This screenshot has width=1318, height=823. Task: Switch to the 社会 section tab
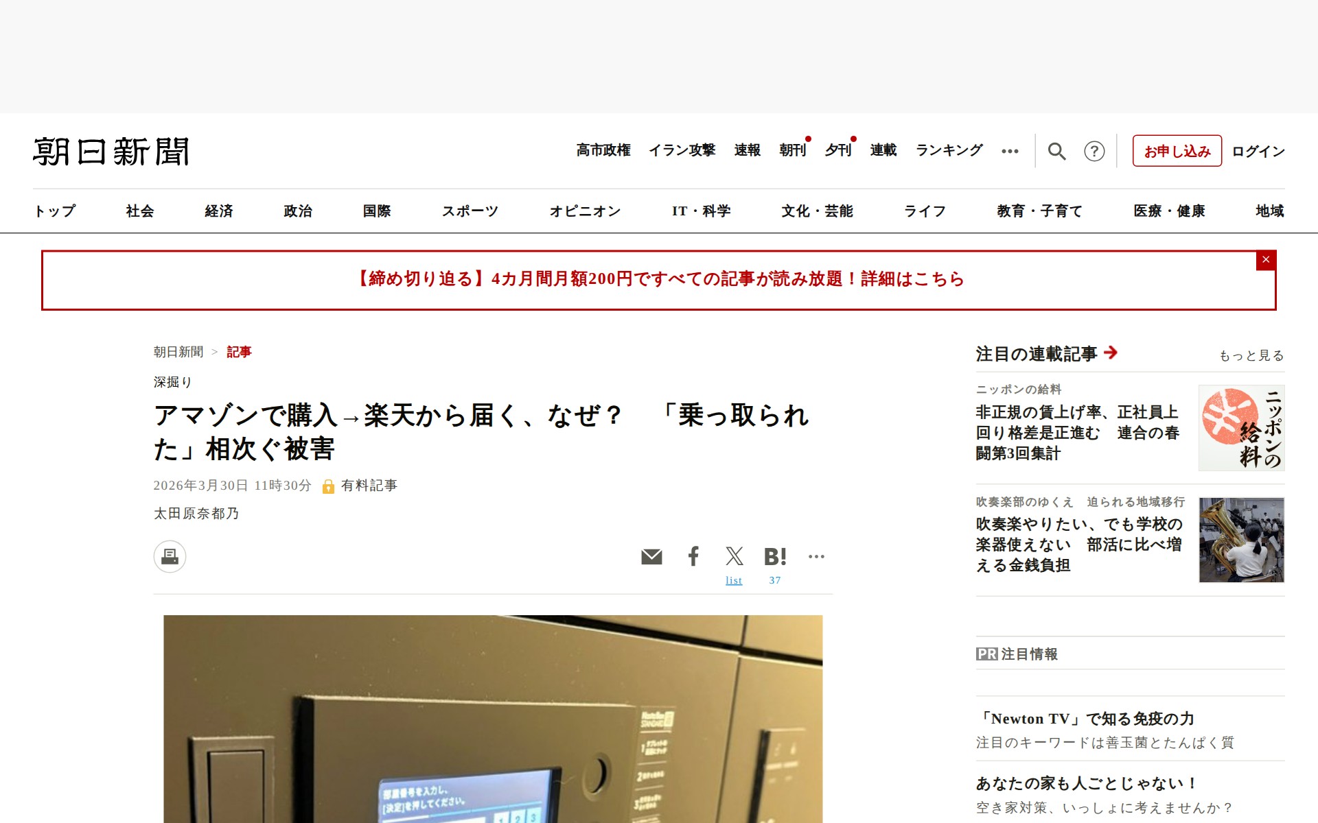(139, 211)
